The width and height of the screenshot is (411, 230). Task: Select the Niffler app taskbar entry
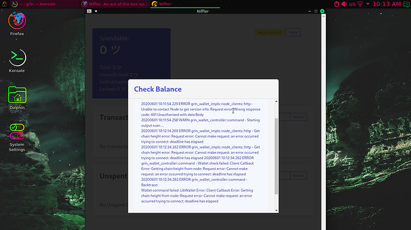coord(185,4)
